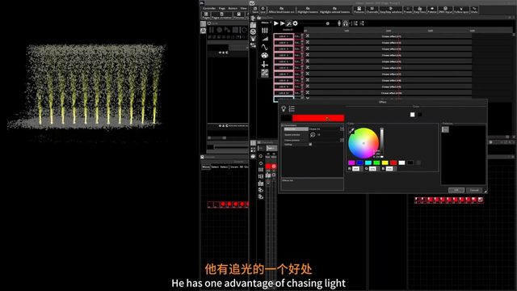The height and width of the screenshot is (291, 517).
Task: Click the play button in the timeline toolbar
Action: tap(276, 23)
